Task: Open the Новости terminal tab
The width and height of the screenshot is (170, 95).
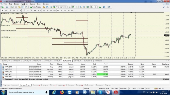Action: pyautogui.click(x=36, y=85)
